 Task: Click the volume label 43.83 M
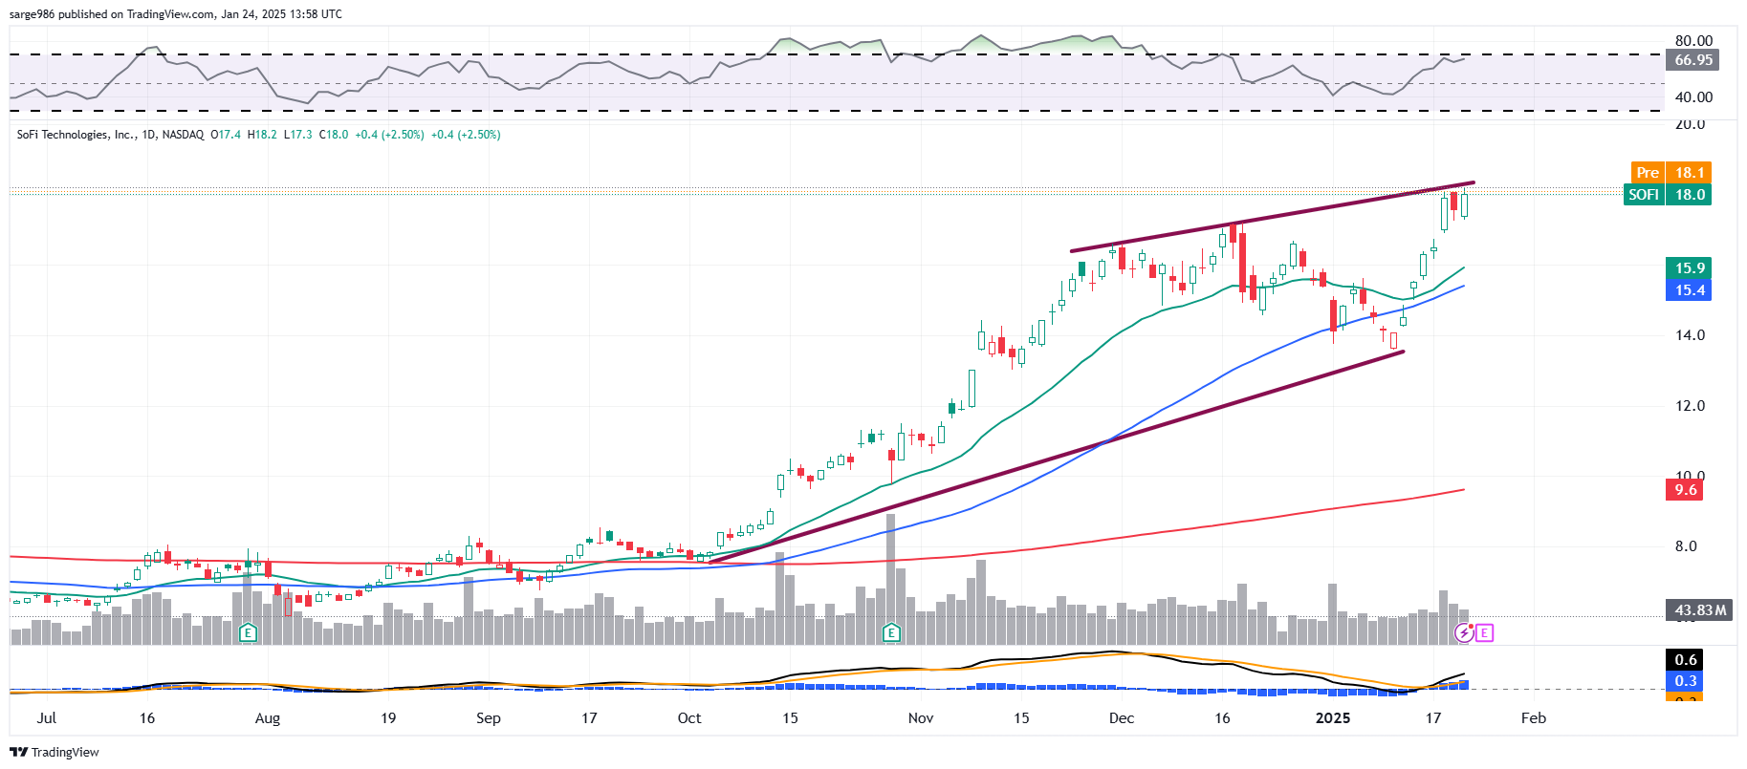click(1700, 610)
